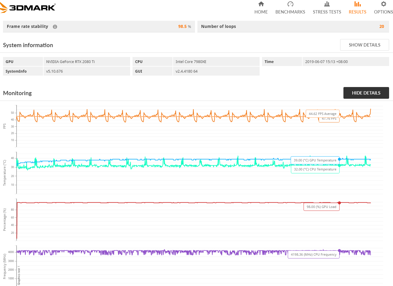Click the Frame rate stability info icon
The width and height of the screenshot is (393, 286).
click(55, 27)
